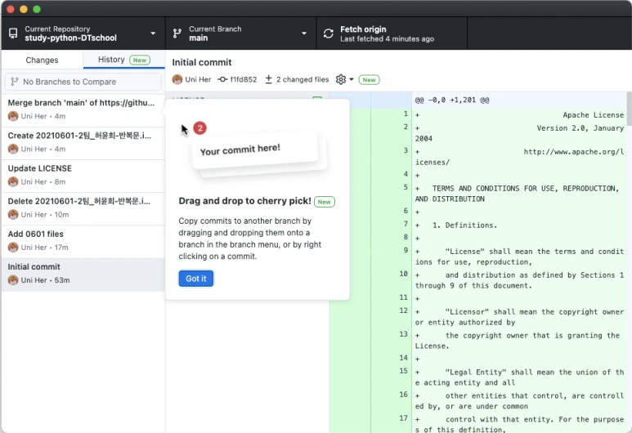Click diff line number 7
This screenshot has width=632, height=433.
[406, 224]
